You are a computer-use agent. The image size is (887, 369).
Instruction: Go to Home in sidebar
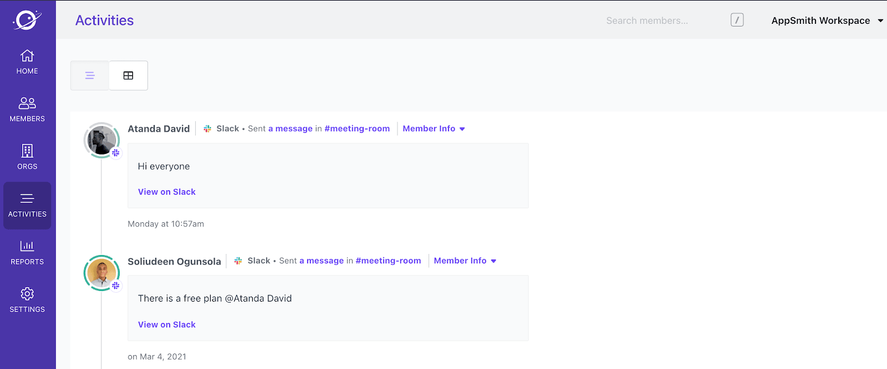pyautogui.click(x=27, y=61)
